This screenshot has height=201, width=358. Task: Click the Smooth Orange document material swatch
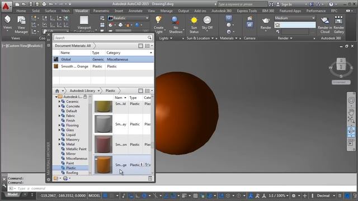56,66
